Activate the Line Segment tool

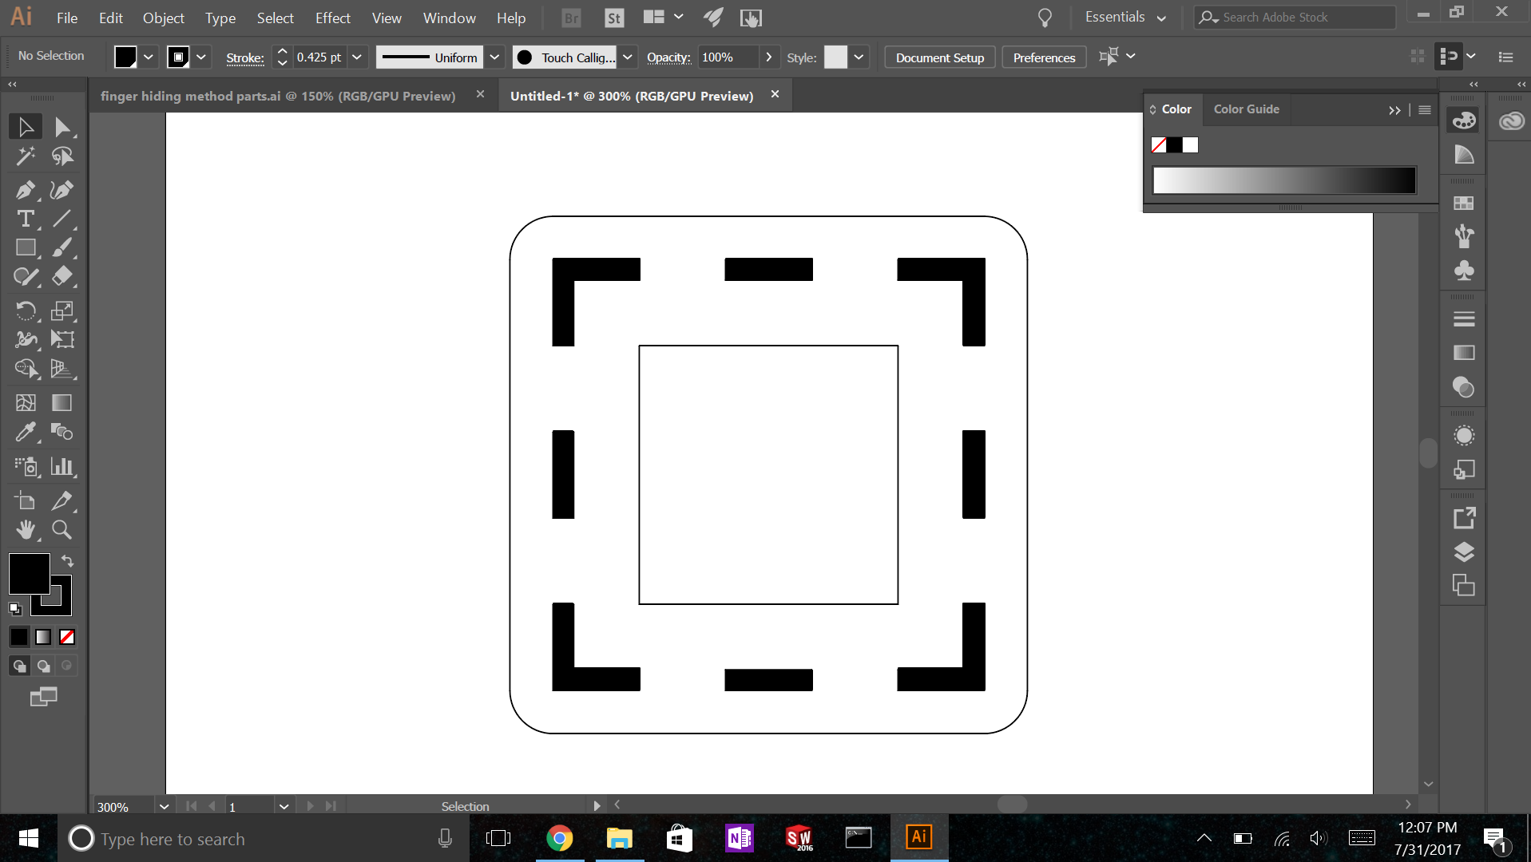click(61, 219)
